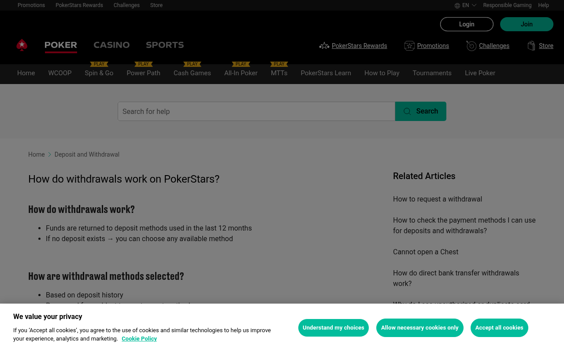
Task: Go to PokerStars Learn in navigation
Action: pos(326,73)
